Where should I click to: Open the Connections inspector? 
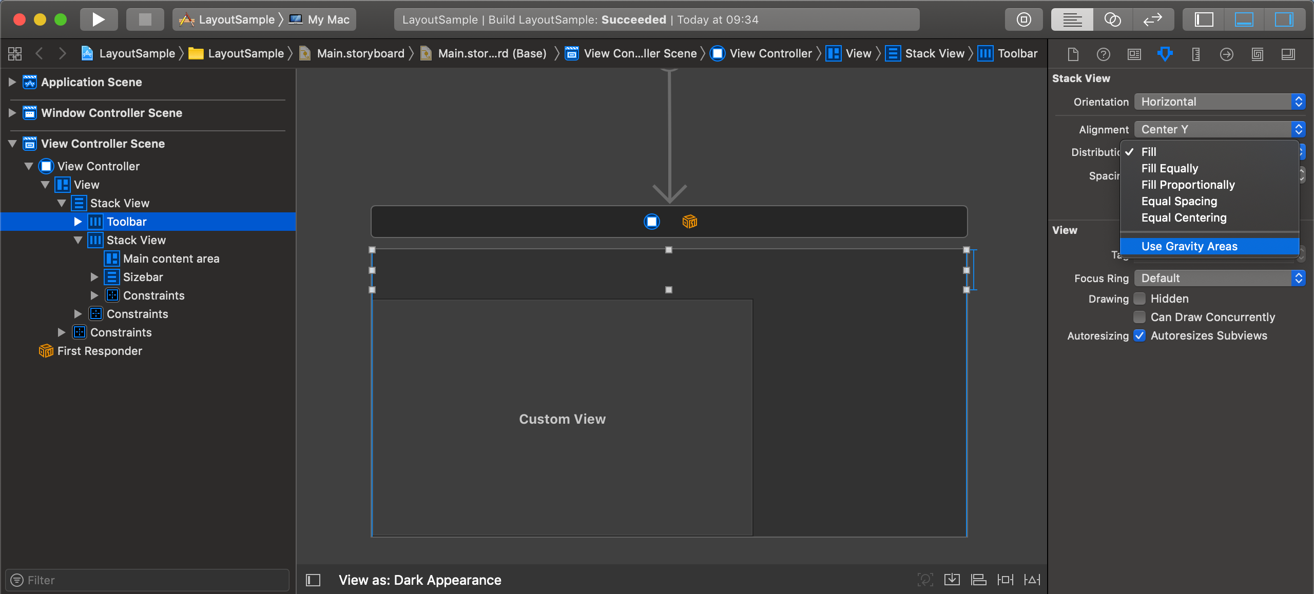pos(1226,54)
